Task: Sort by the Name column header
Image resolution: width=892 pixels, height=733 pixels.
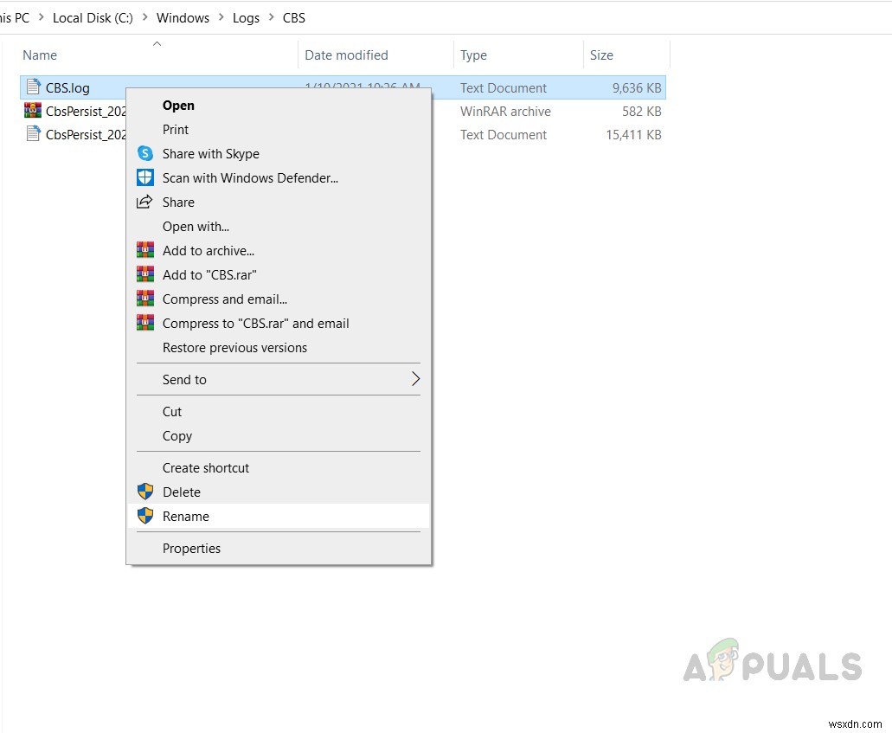Action: (39, 55)
